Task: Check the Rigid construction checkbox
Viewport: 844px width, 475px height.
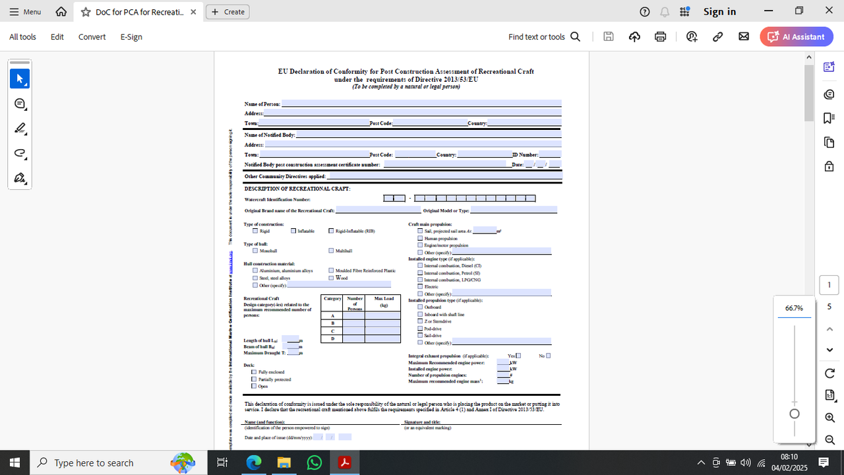Action: click(255, 230)
